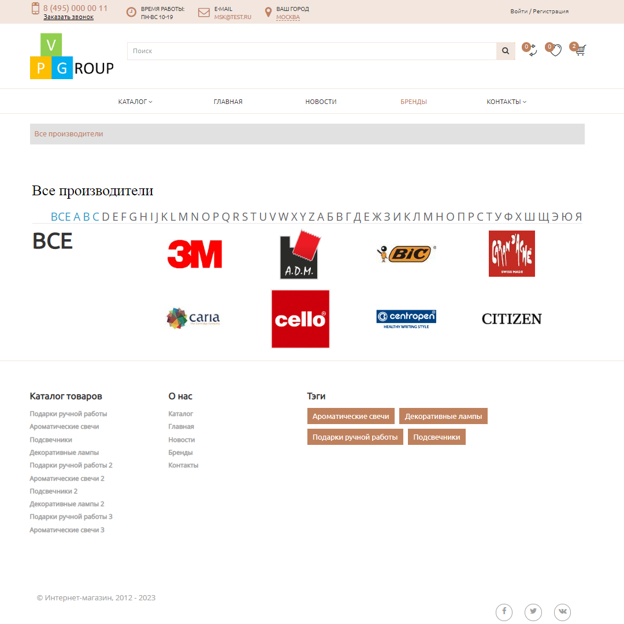Open the Twitter social icon

[533, 611]
